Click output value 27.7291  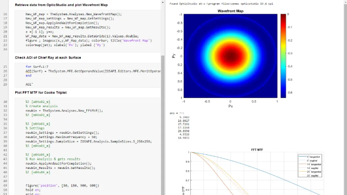(x=183, y=124)
